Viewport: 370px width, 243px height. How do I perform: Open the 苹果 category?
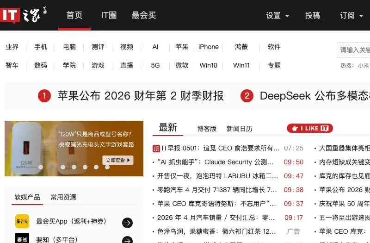click(182, 47)
